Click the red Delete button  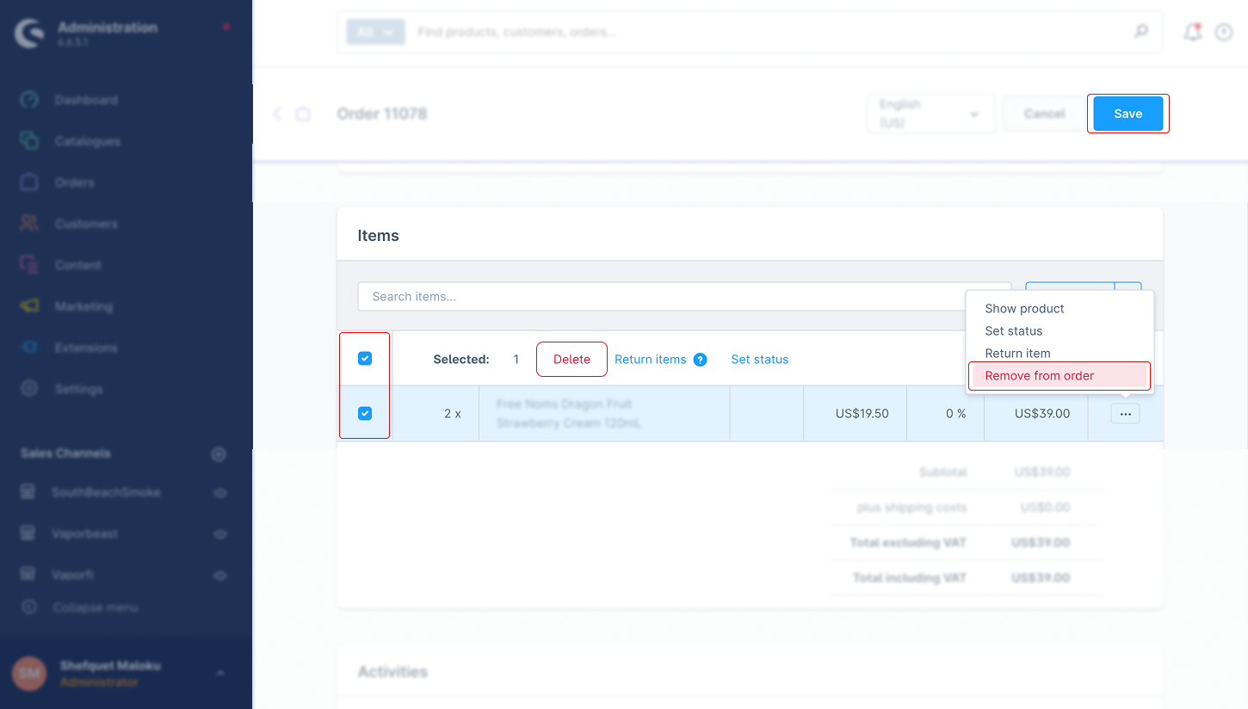571,360
